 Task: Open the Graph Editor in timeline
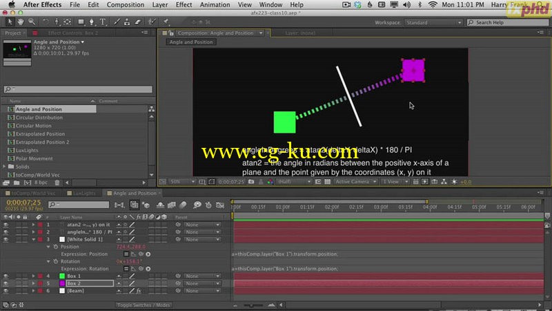click(220, 205)
